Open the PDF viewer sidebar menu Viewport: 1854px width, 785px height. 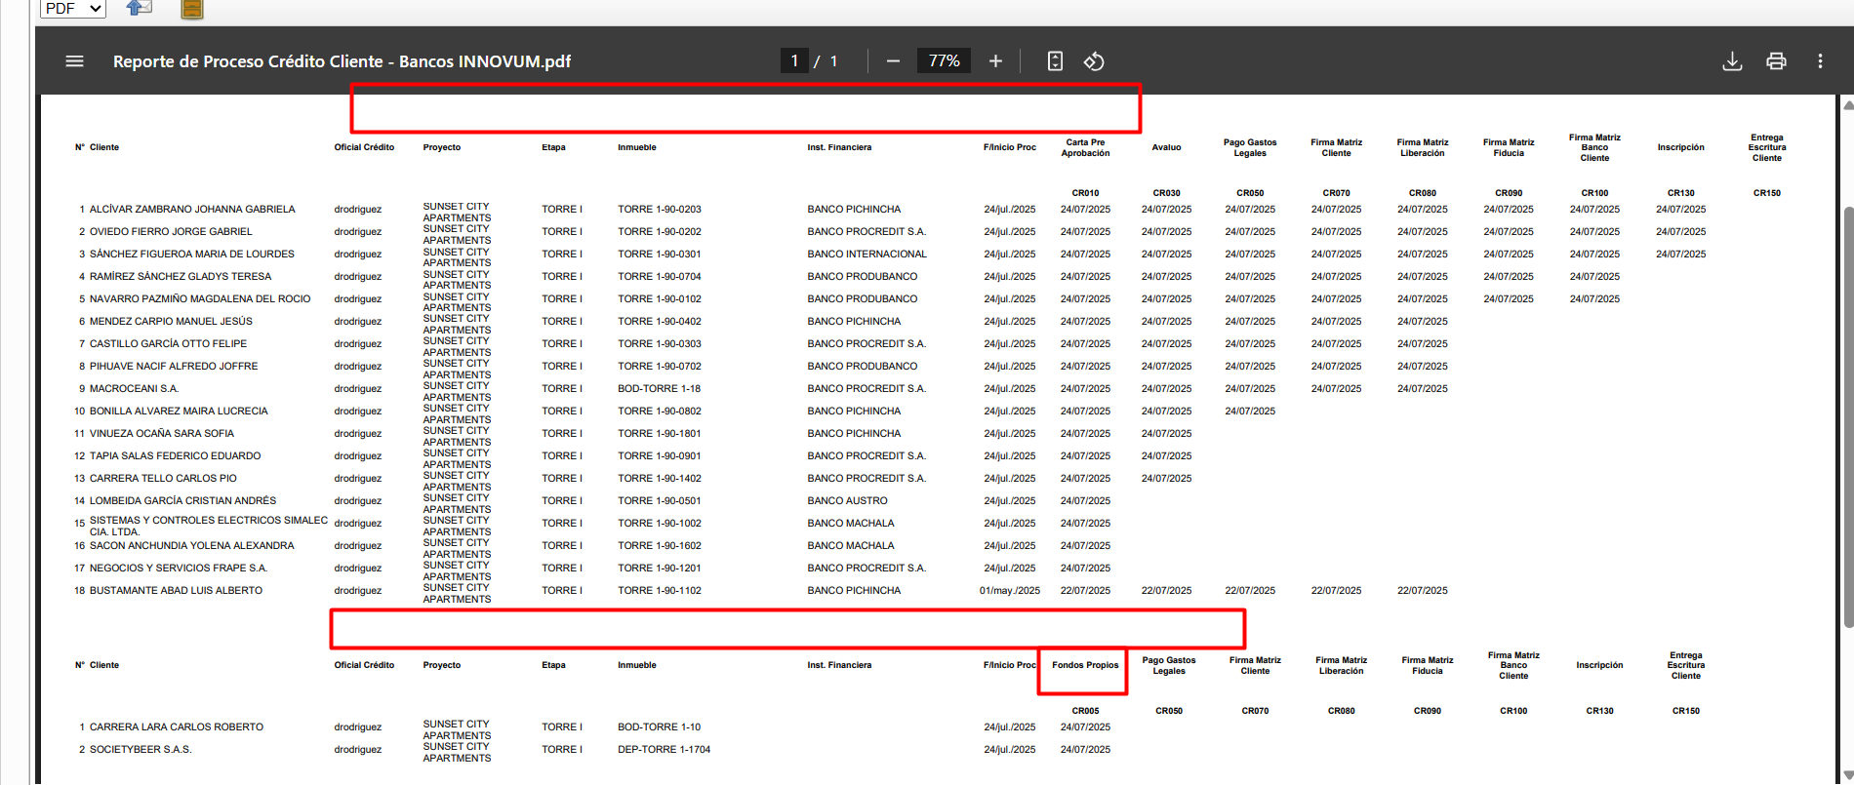74,61
